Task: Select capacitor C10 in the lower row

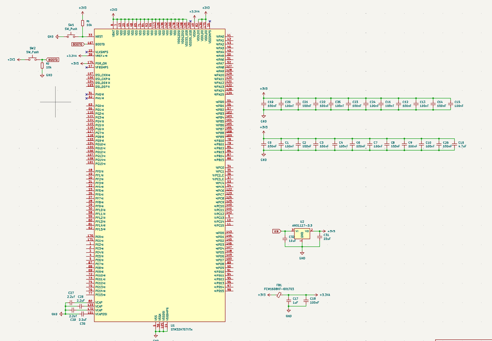Action: click(421, 144)
